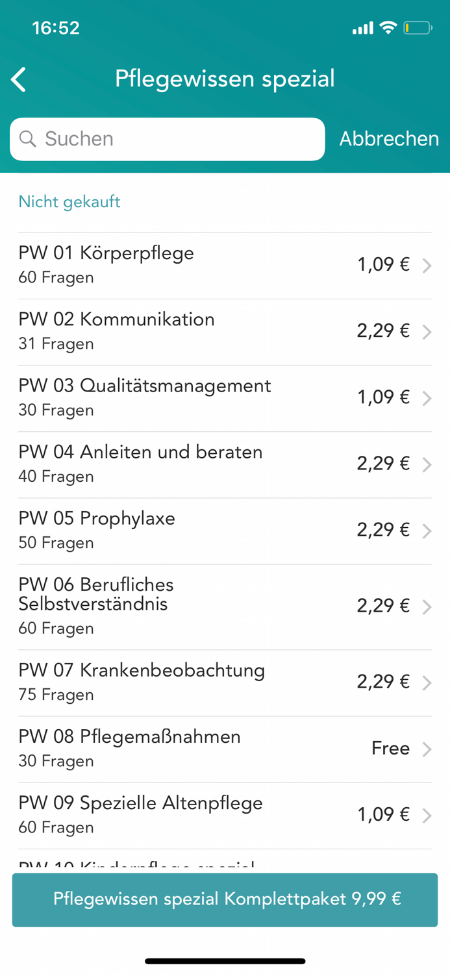Open PW 06 Berufliches Selbstverständnis
Screen dimensions: 450x974
(x=195, y=605)
